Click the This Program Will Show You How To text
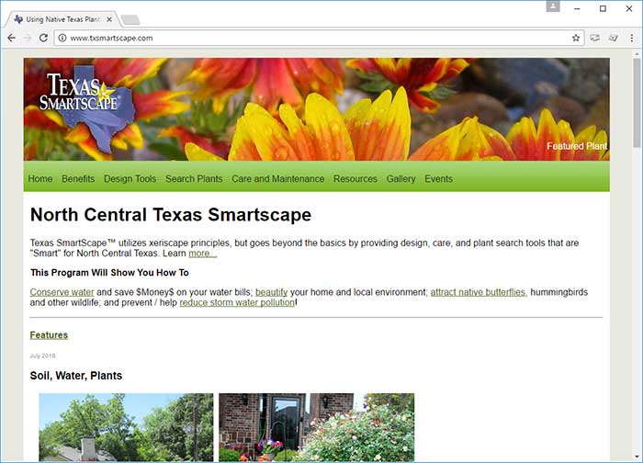This screenshot has width=643, height=463. coord(109,273)
